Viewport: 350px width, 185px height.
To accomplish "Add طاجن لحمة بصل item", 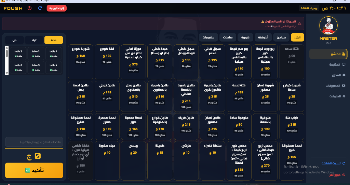I will click(81, 96).
